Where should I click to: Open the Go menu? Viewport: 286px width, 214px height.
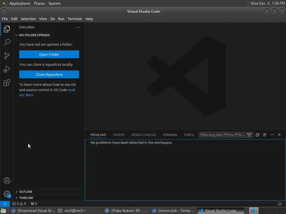[x=53, y=19]
